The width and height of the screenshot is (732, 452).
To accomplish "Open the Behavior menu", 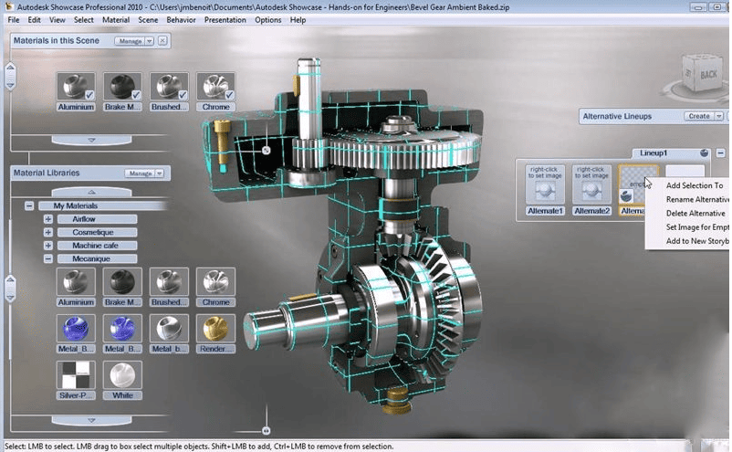I will [181, 20].
